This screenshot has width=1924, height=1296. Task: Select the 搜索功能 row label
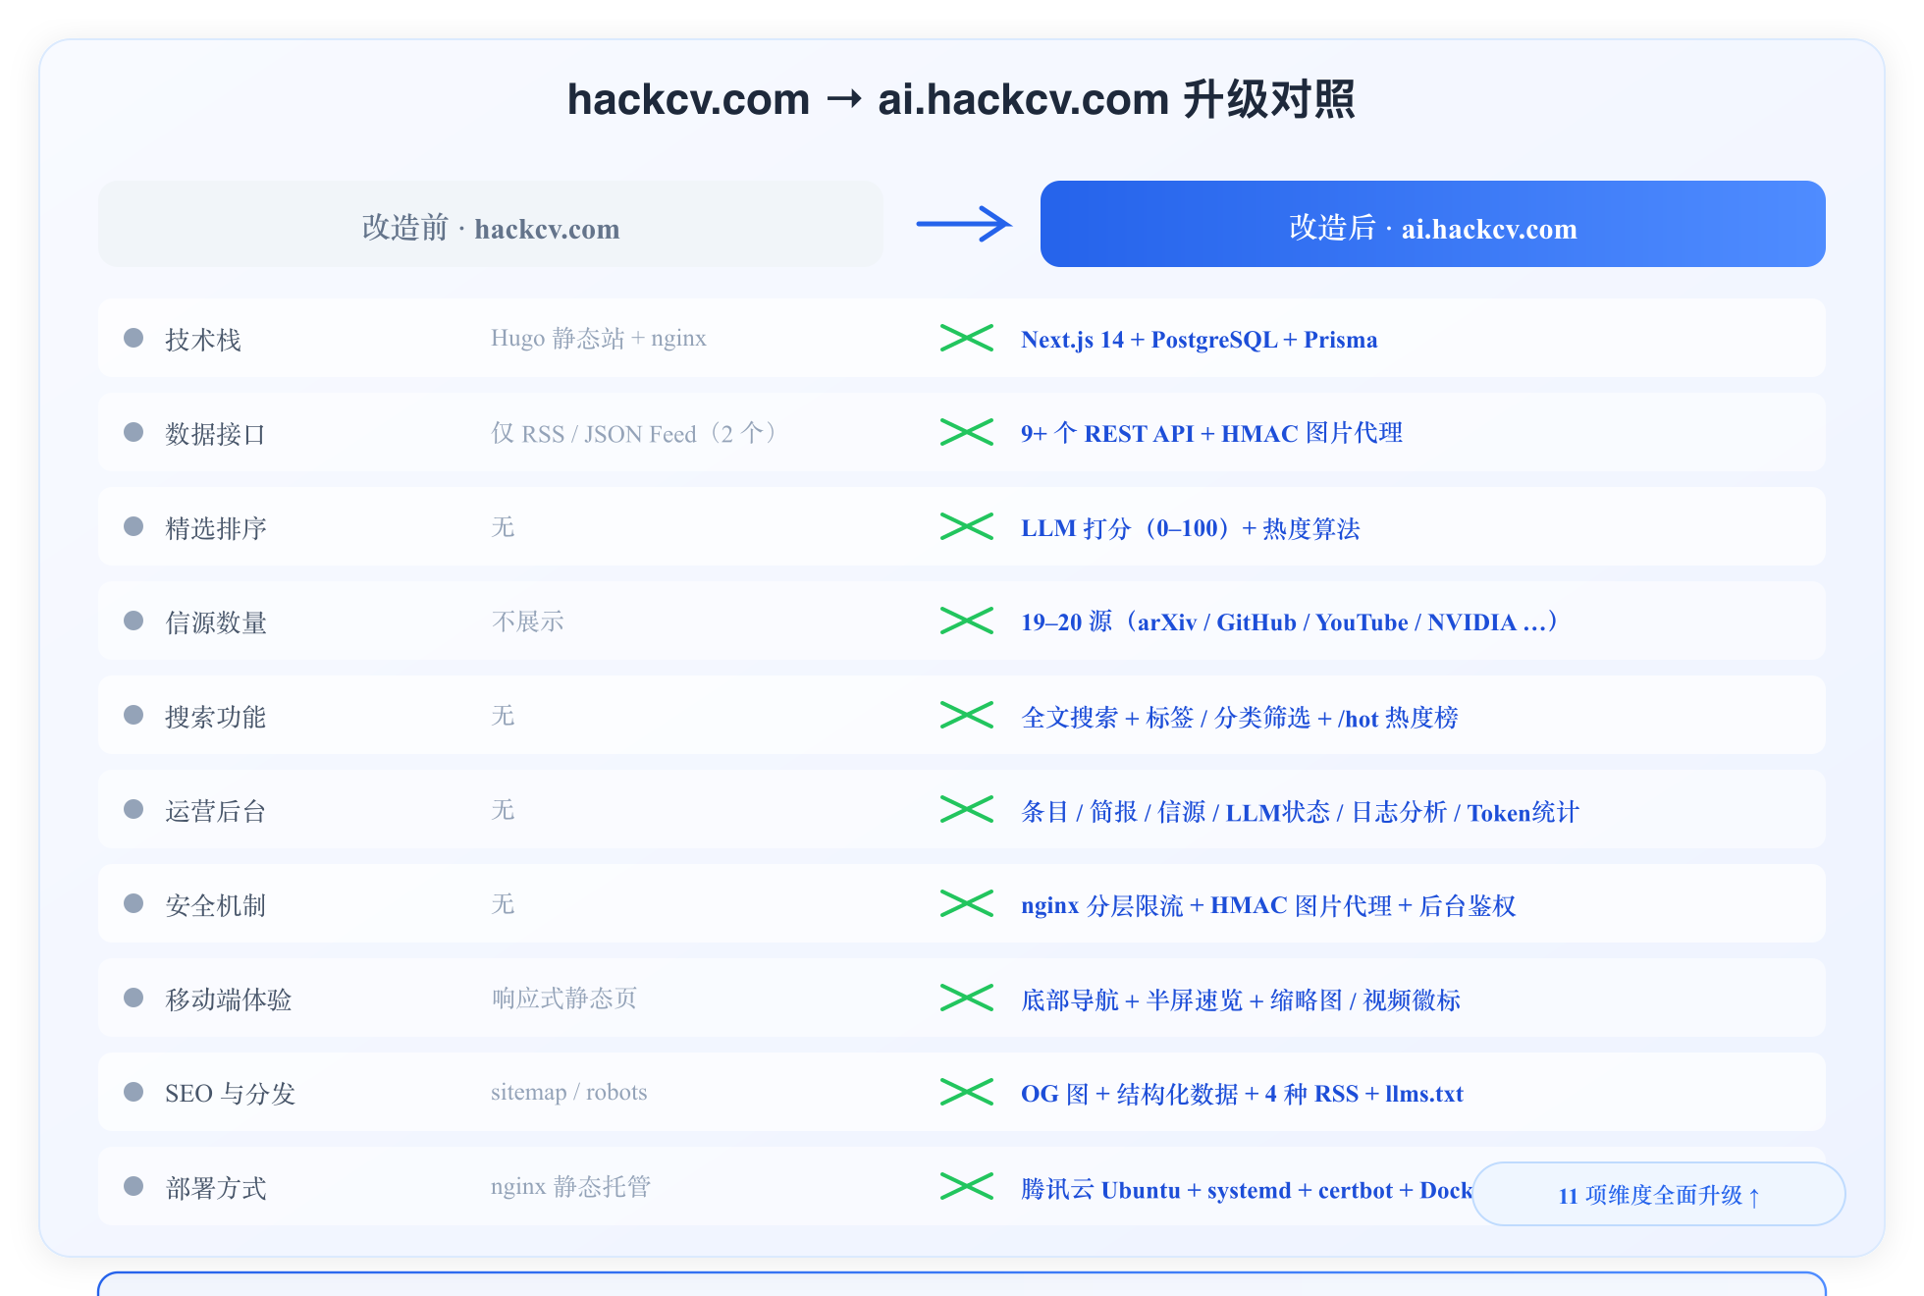click(216, 717)
